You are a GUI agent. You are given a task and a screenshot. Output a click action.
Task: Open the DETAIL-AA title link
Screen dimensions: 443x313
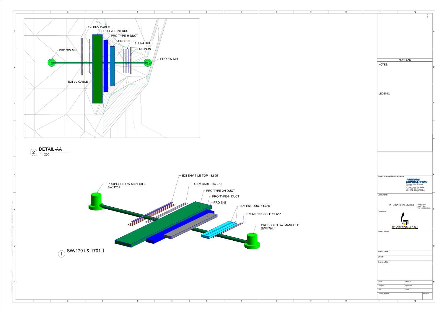click(x=50, y=149)
